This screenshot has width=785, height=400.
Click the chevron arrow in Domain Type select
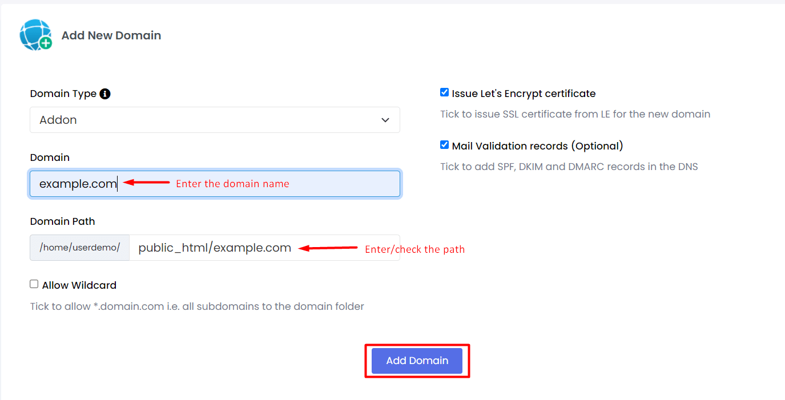point(385,120)
